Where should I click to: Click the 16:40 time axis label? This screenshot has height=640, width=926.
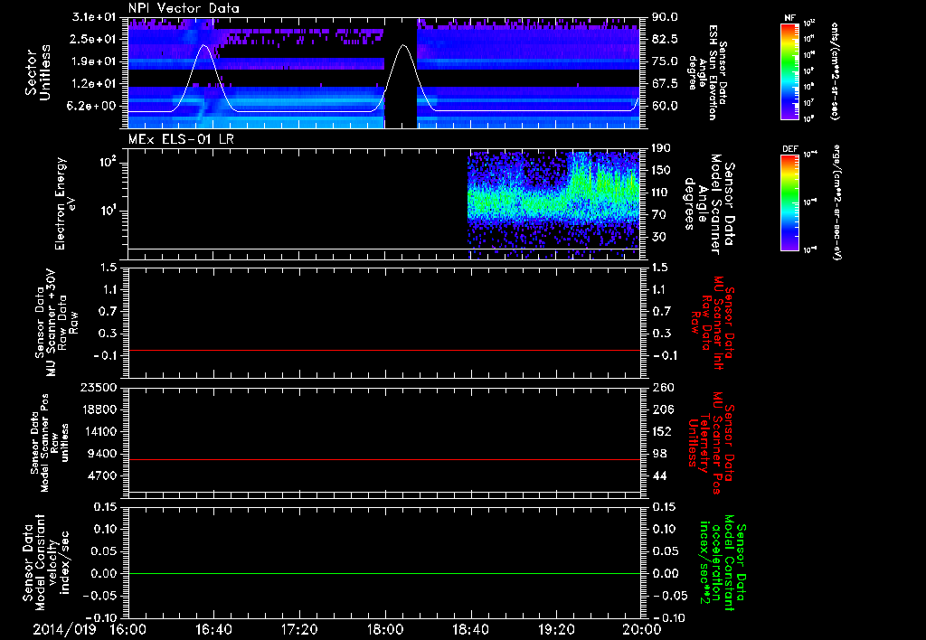point(213,629)
